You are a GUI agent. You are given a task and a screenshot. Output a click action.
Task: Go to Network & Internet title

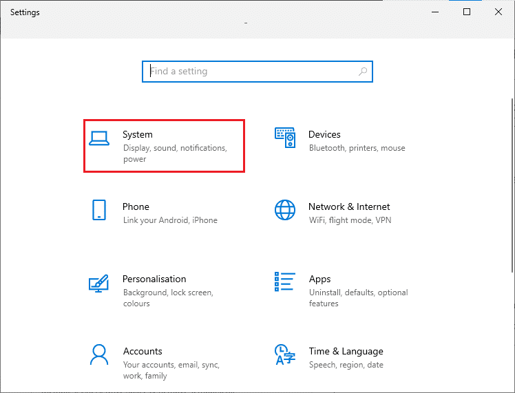click(349, 206)
